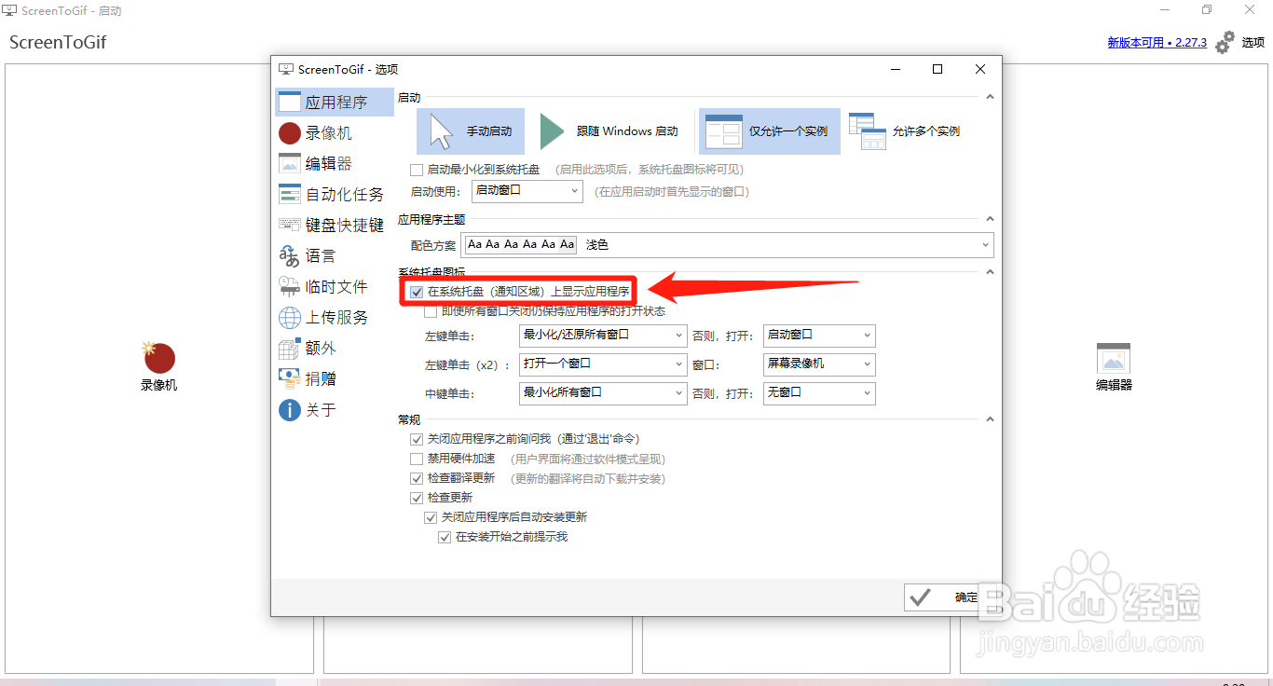Click the Aa color scheme preview swatches
The height and width of the screenshot is (686, 1273).
pyautogui.click(x=521, y=245)
